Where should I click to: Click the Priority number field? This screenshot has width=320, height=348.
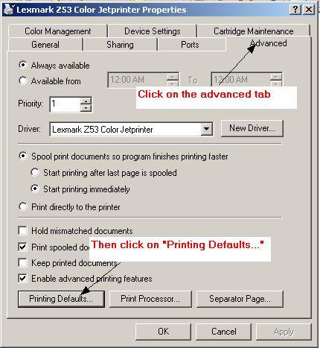65,104
